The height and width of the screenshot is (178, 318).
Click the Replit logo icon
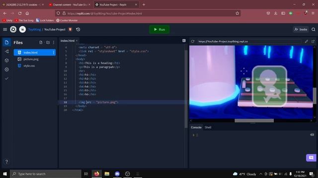click(x=13, y=30)
